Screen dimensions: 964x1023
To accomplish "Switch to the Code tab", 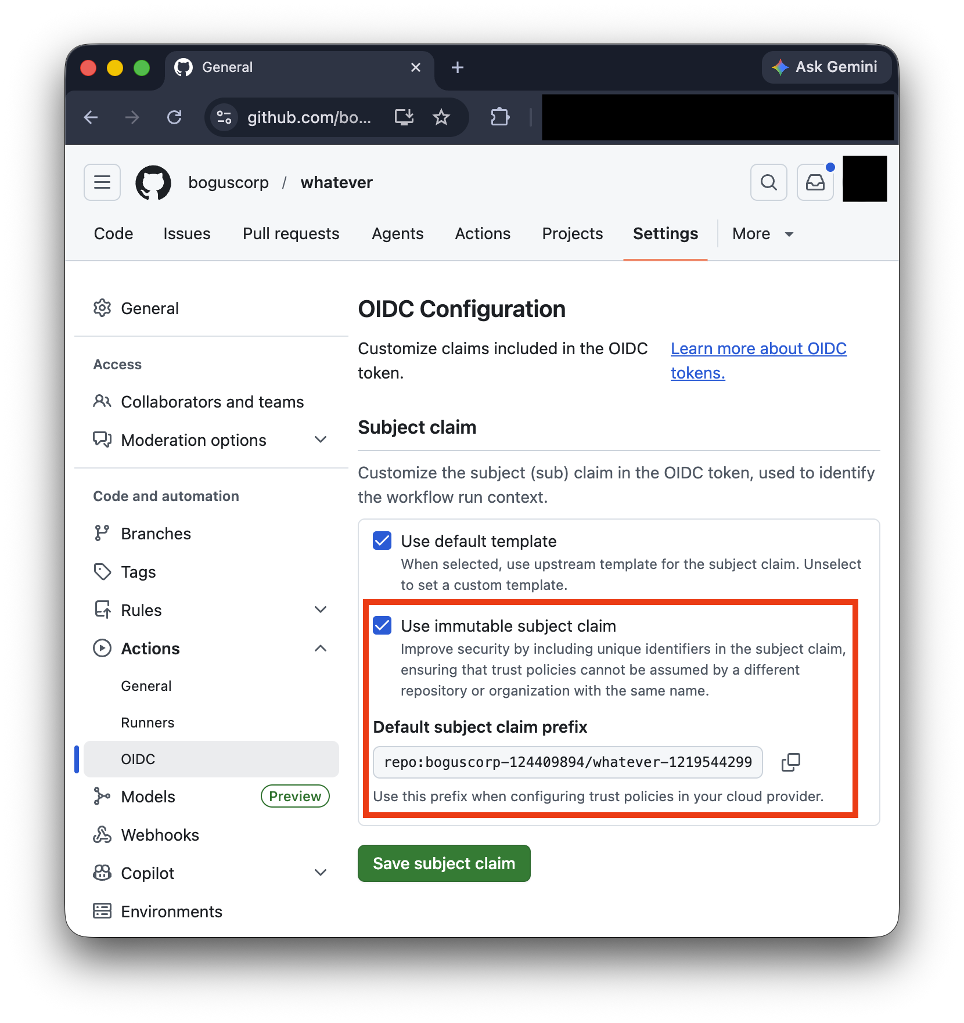I will 114,233.
